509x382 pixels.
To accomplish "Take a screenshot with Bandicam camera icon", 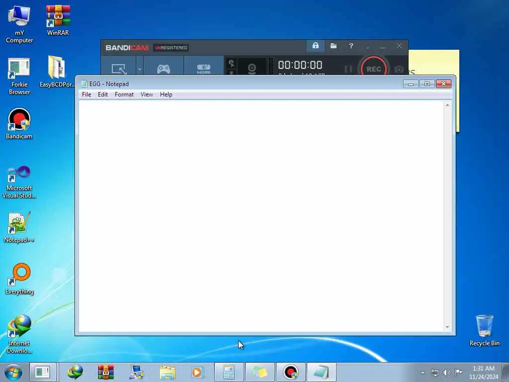I will (x=399, y=69).
